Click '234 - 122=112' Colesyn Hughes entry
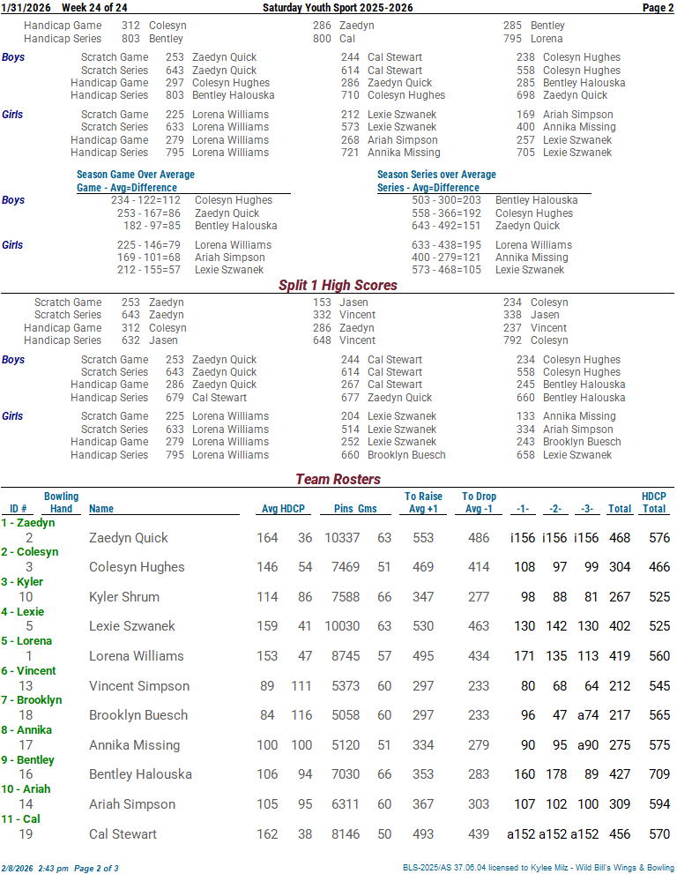 tap(191, 200)
